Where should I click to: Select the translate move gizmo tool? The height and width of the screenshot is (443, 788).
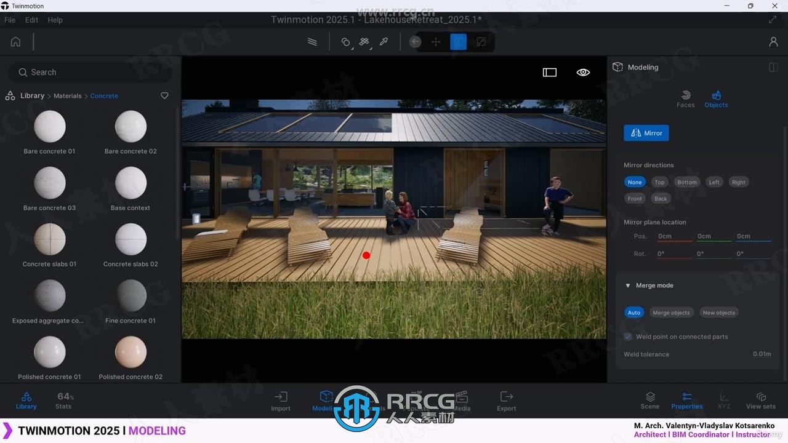(x=436, y=42)
